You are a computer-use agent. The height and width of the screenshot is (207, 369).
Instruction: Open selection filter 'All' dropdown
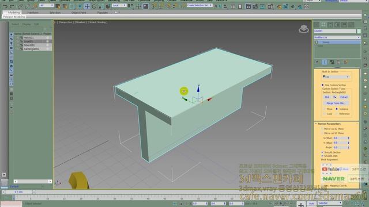click(x=47, y=5)
